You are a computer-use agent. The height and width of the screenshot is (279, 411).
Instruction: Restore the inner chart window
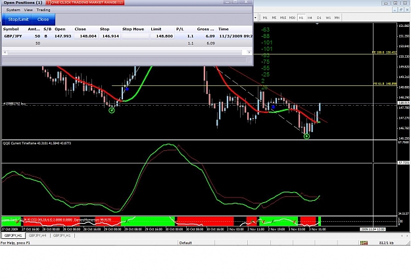point(401,10)
